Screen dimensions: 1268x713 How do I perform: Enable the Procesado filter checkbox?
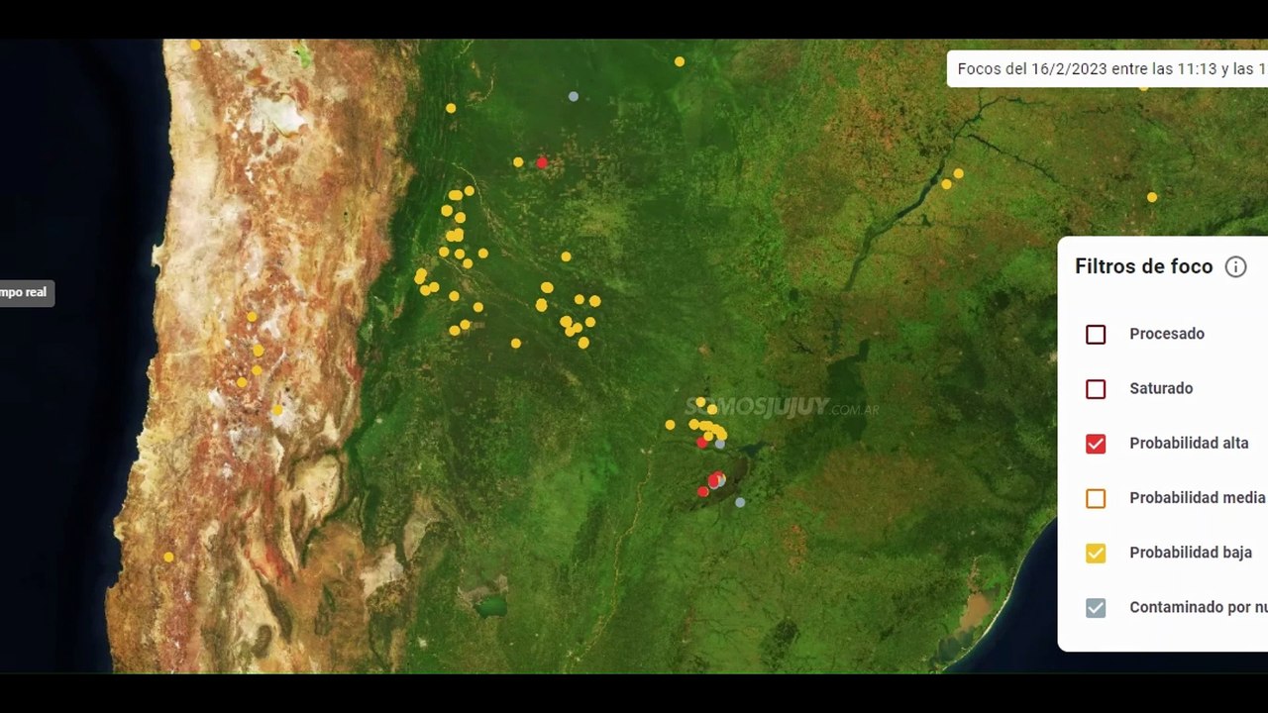point(1096,334)
